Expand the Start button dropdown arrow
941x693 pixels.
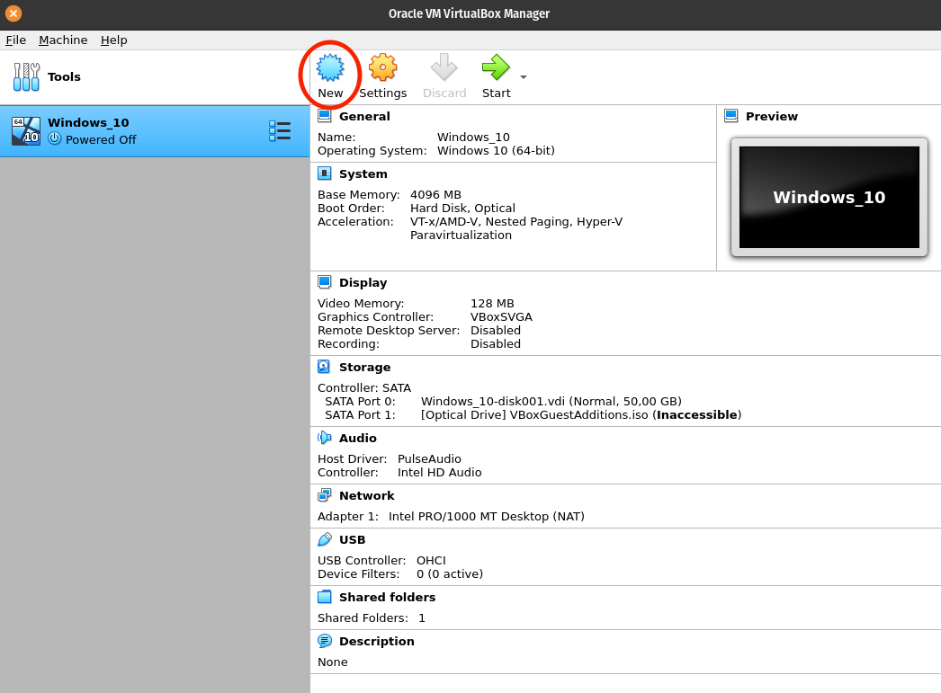[524, 77]
